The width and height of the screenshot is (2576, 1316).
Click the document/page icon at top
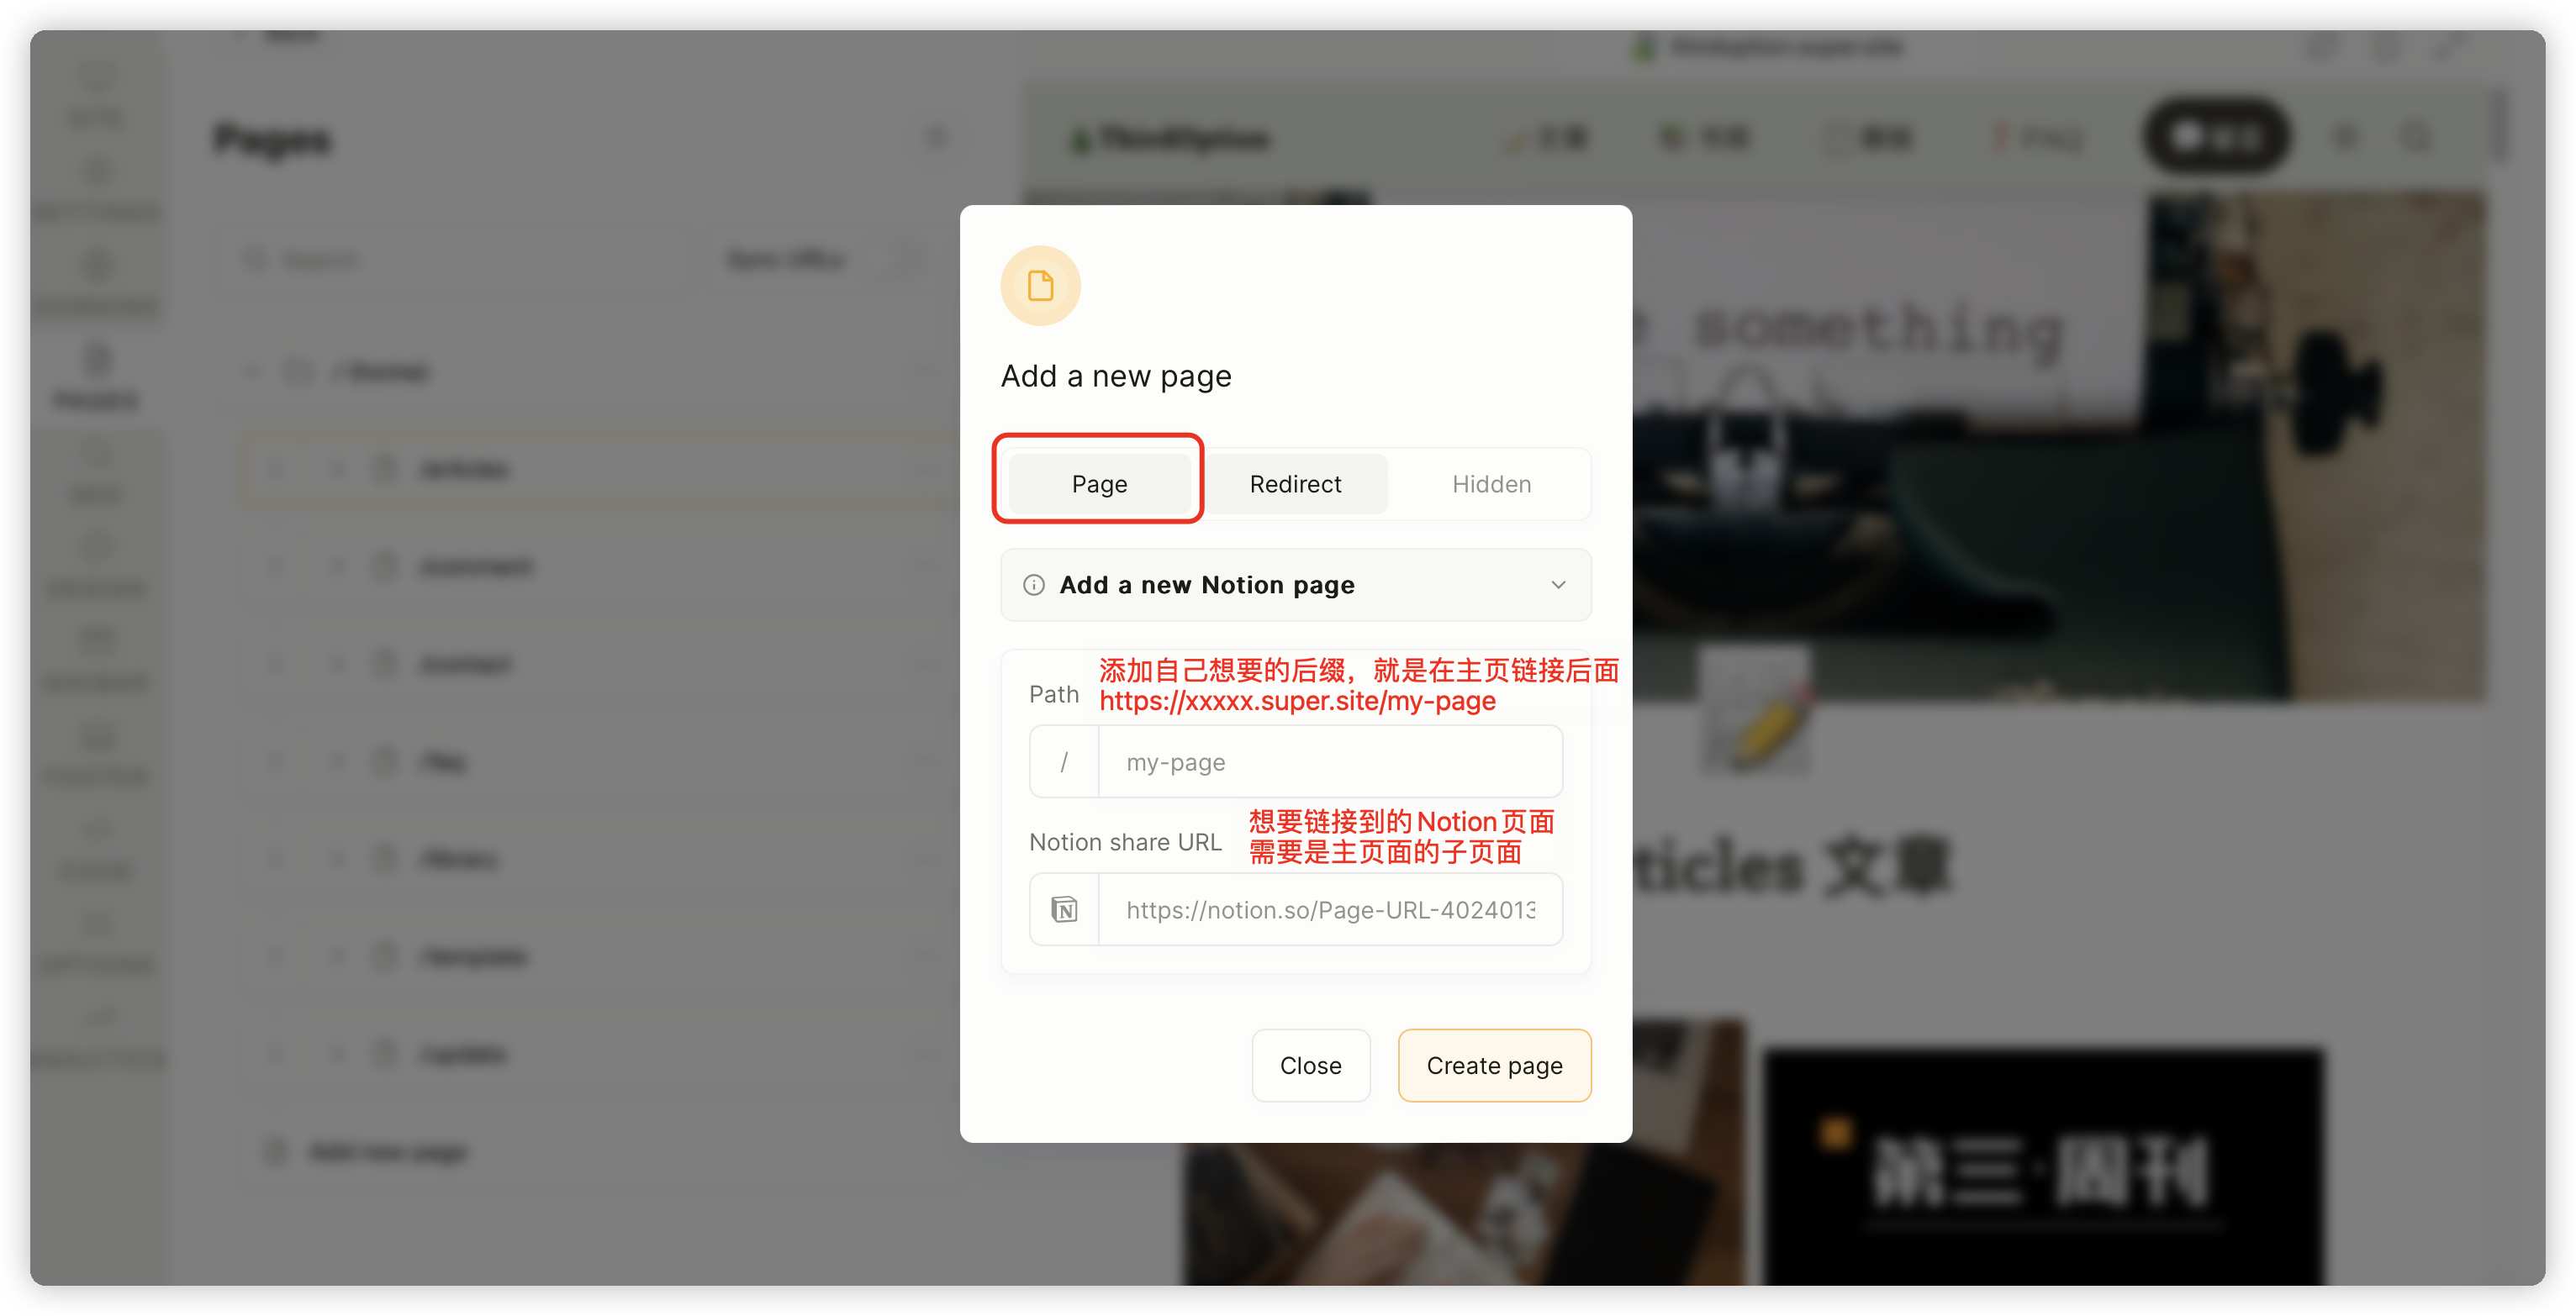pos(1041,286)
